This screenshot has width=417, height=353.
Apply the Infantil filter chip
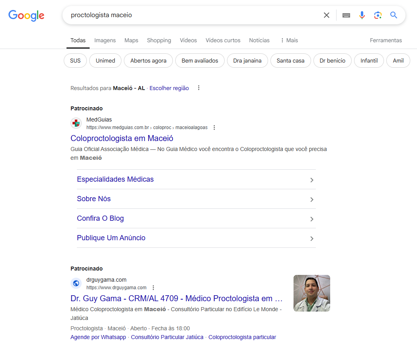pos(369,61)
